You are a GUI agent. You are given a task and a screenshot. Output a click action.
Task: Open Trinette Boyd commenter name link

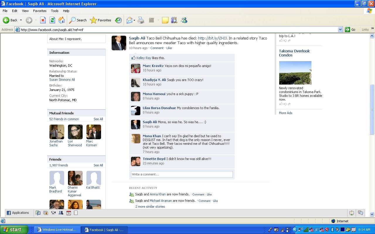click(154, 159)
